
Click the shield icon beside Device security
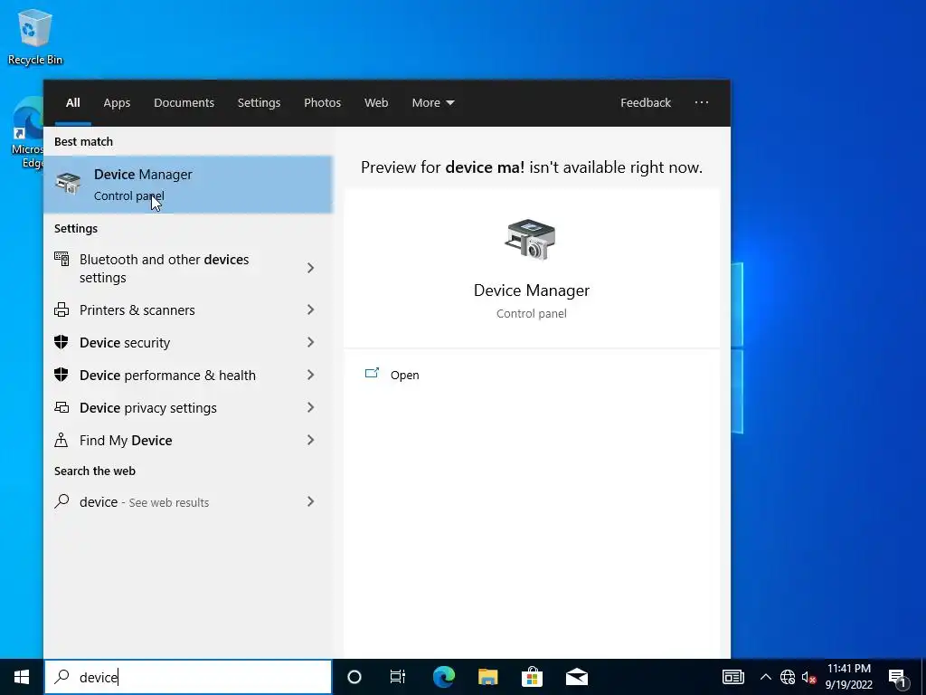pyautogui.click(x=61, y=341)
